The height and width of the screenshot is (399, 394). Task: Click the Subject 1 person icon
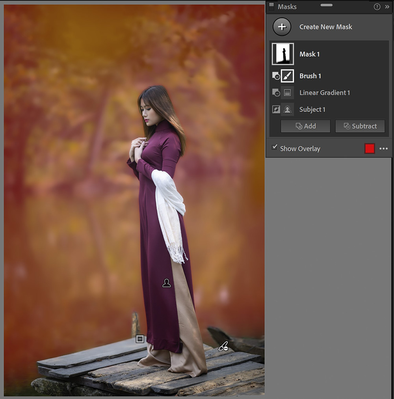coord(288,110)
